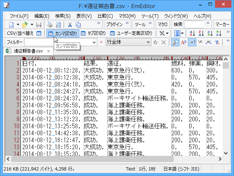Close the 遠征報告書.csv tab
This screenshot has height=176, width=234.
point(49,51)
